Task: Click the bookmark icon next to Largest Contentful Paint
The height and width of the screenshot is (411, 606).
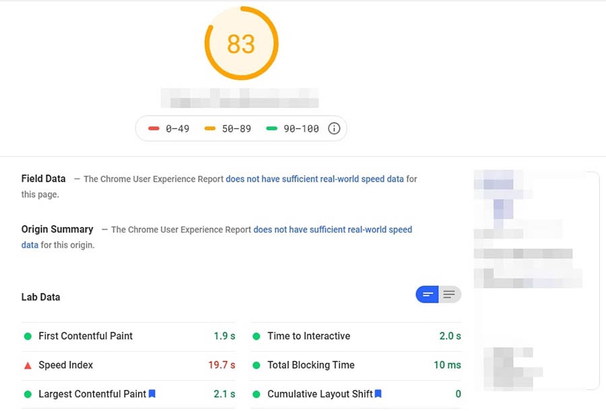Action: (x=152, y=394)
